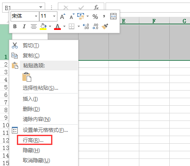190x166 pixels.
Task: Expand font color options arrow
Action: point(64,27)
